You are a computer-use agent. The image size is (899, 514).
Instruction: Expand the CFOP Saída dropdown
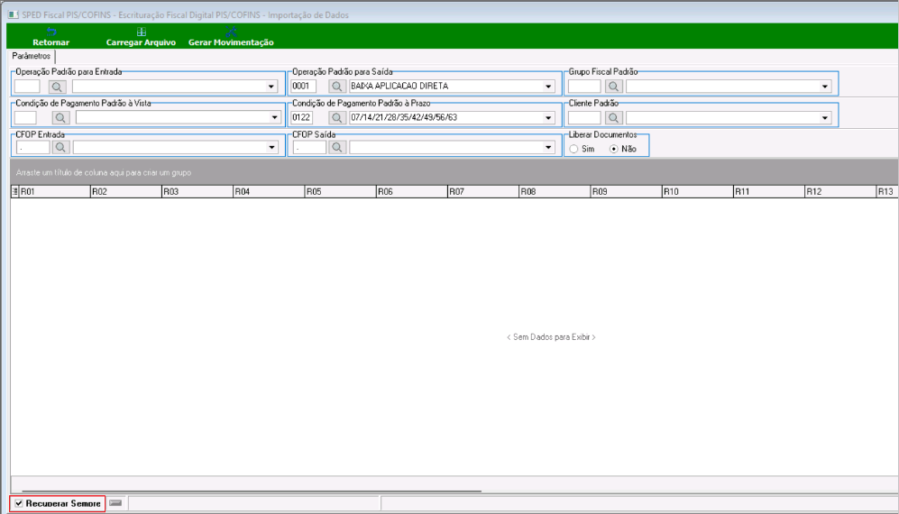(549, 147)
